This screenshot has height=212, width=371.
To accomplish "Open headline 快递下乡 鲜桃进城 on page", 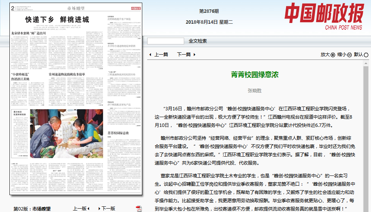I will point(57,19).
